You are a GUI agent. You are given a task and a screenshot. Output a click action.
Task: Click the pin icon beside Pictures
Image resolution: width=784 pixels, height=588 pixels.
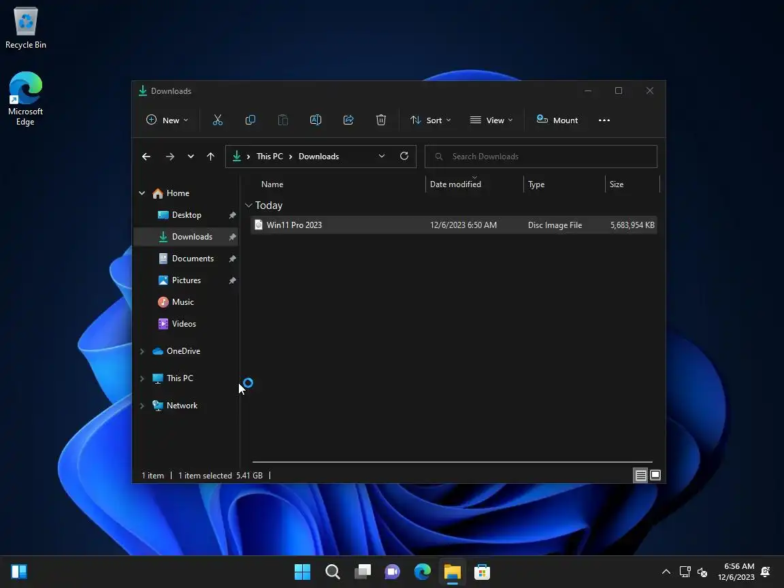tap(232, 280)
